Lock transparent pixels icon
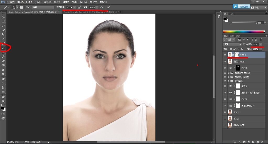 231,49
